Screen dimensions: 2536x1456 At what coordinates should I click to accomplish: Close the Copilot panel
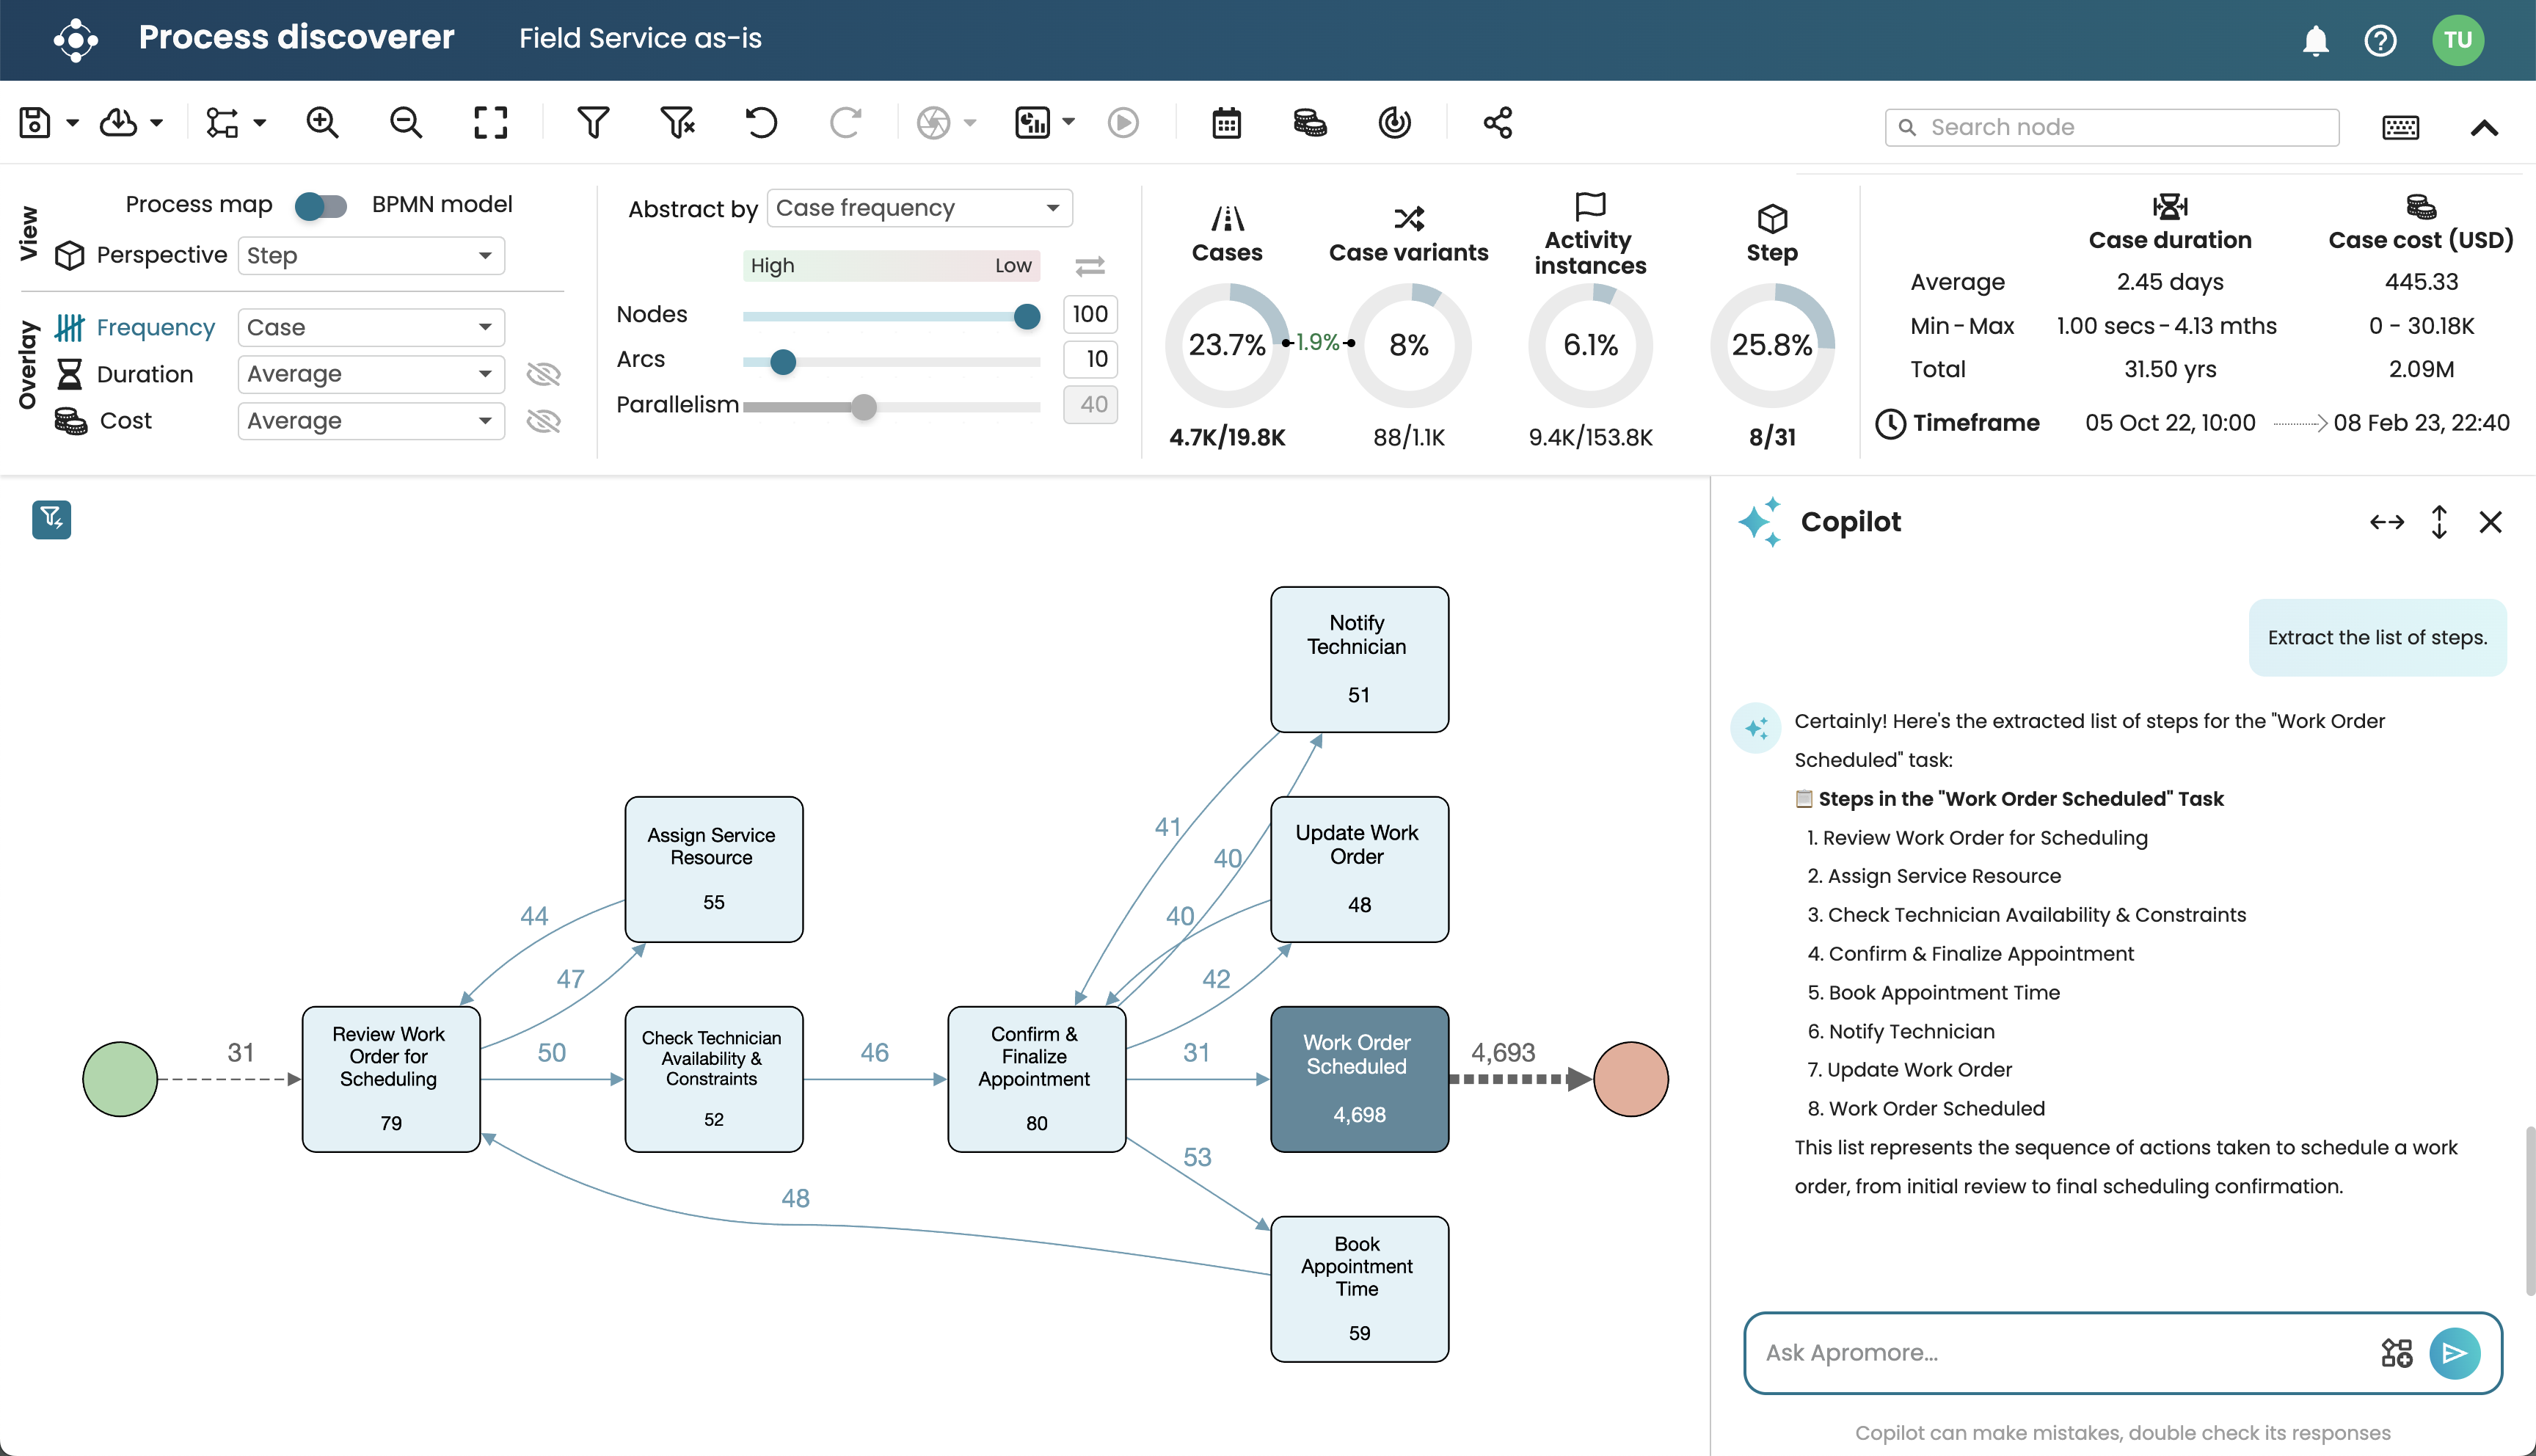[x=2490, y=522]
